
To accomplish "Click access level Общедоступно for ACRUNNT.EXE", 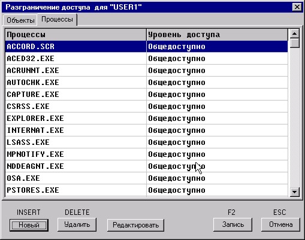I will pos(217,71).
